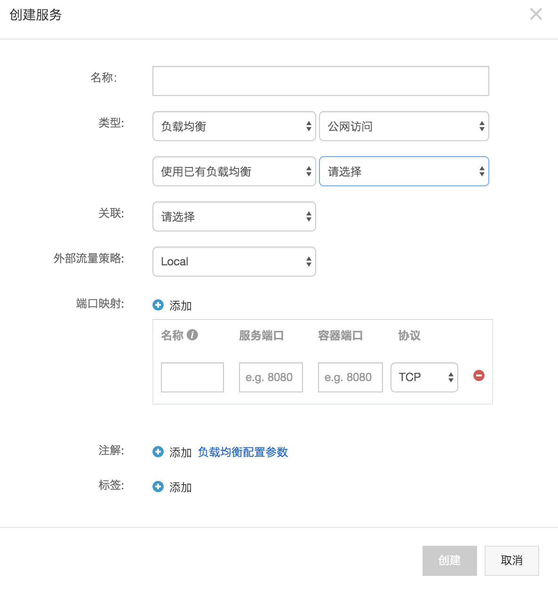Click the 服务端口 input field

271,377
